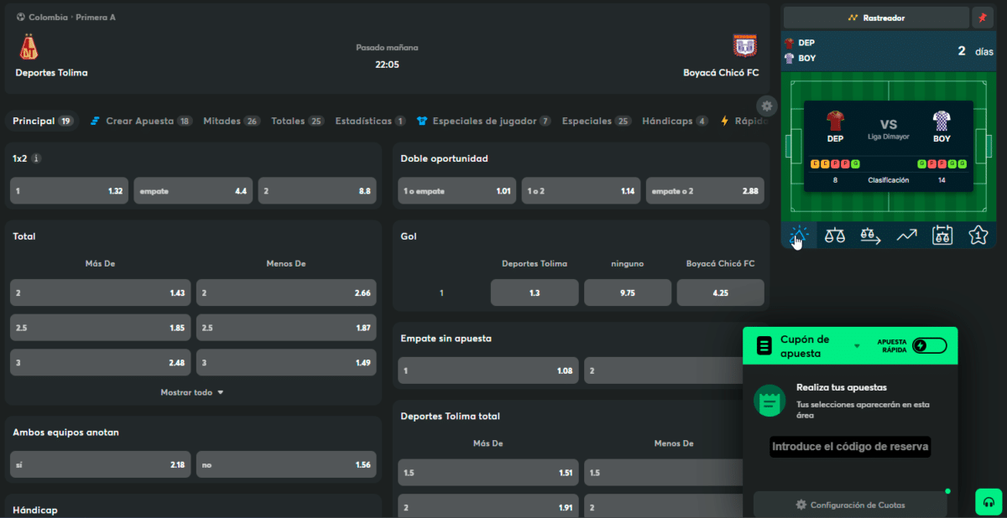Expand the Cupón de apuesta dropdown arrow
The image size is (1007, 518).
pos(857,346)
